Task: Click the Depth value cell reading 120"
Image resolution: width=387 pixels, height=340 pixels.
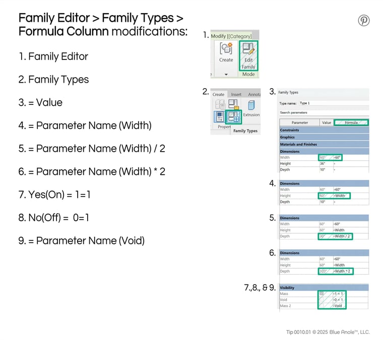Action: (326, 271)
